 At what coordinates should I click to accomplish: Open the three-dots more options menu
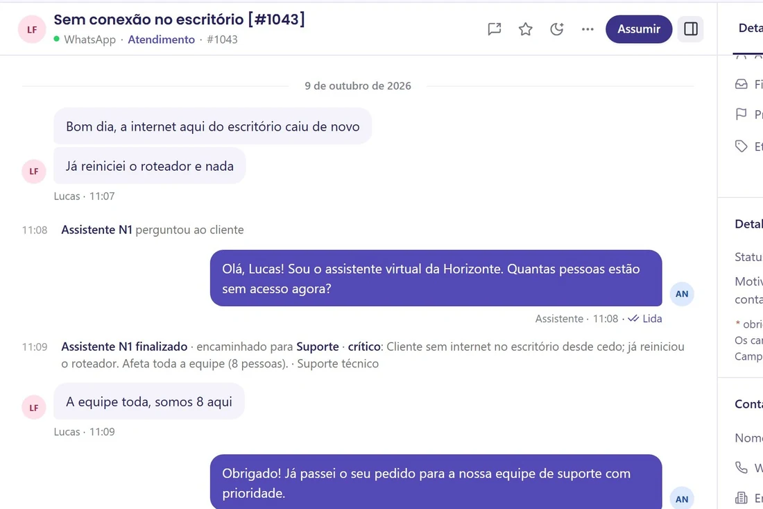point(588,29)
